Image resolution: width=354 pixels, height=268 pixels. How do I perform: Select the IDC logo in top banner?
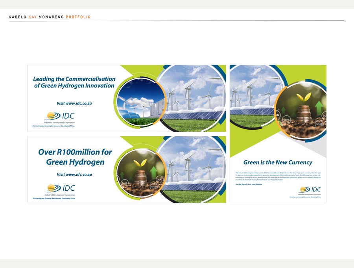[x=59, y=118]
